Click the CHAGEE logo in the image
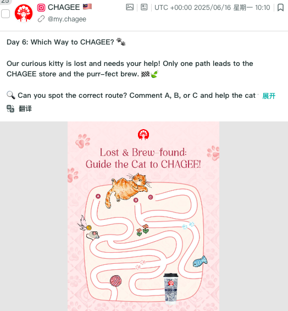The image size is (288, 311). tap(143, 135)
